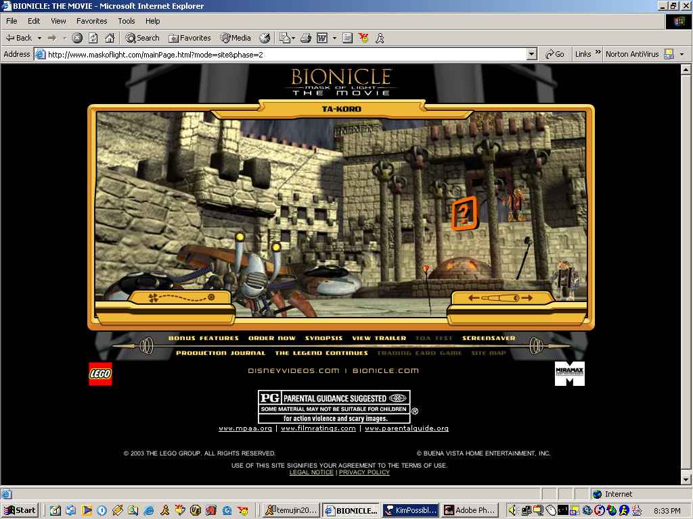Viewport: 693px width, 519px height.
Task: Click the address bar URL field
Action: (286, 54)
